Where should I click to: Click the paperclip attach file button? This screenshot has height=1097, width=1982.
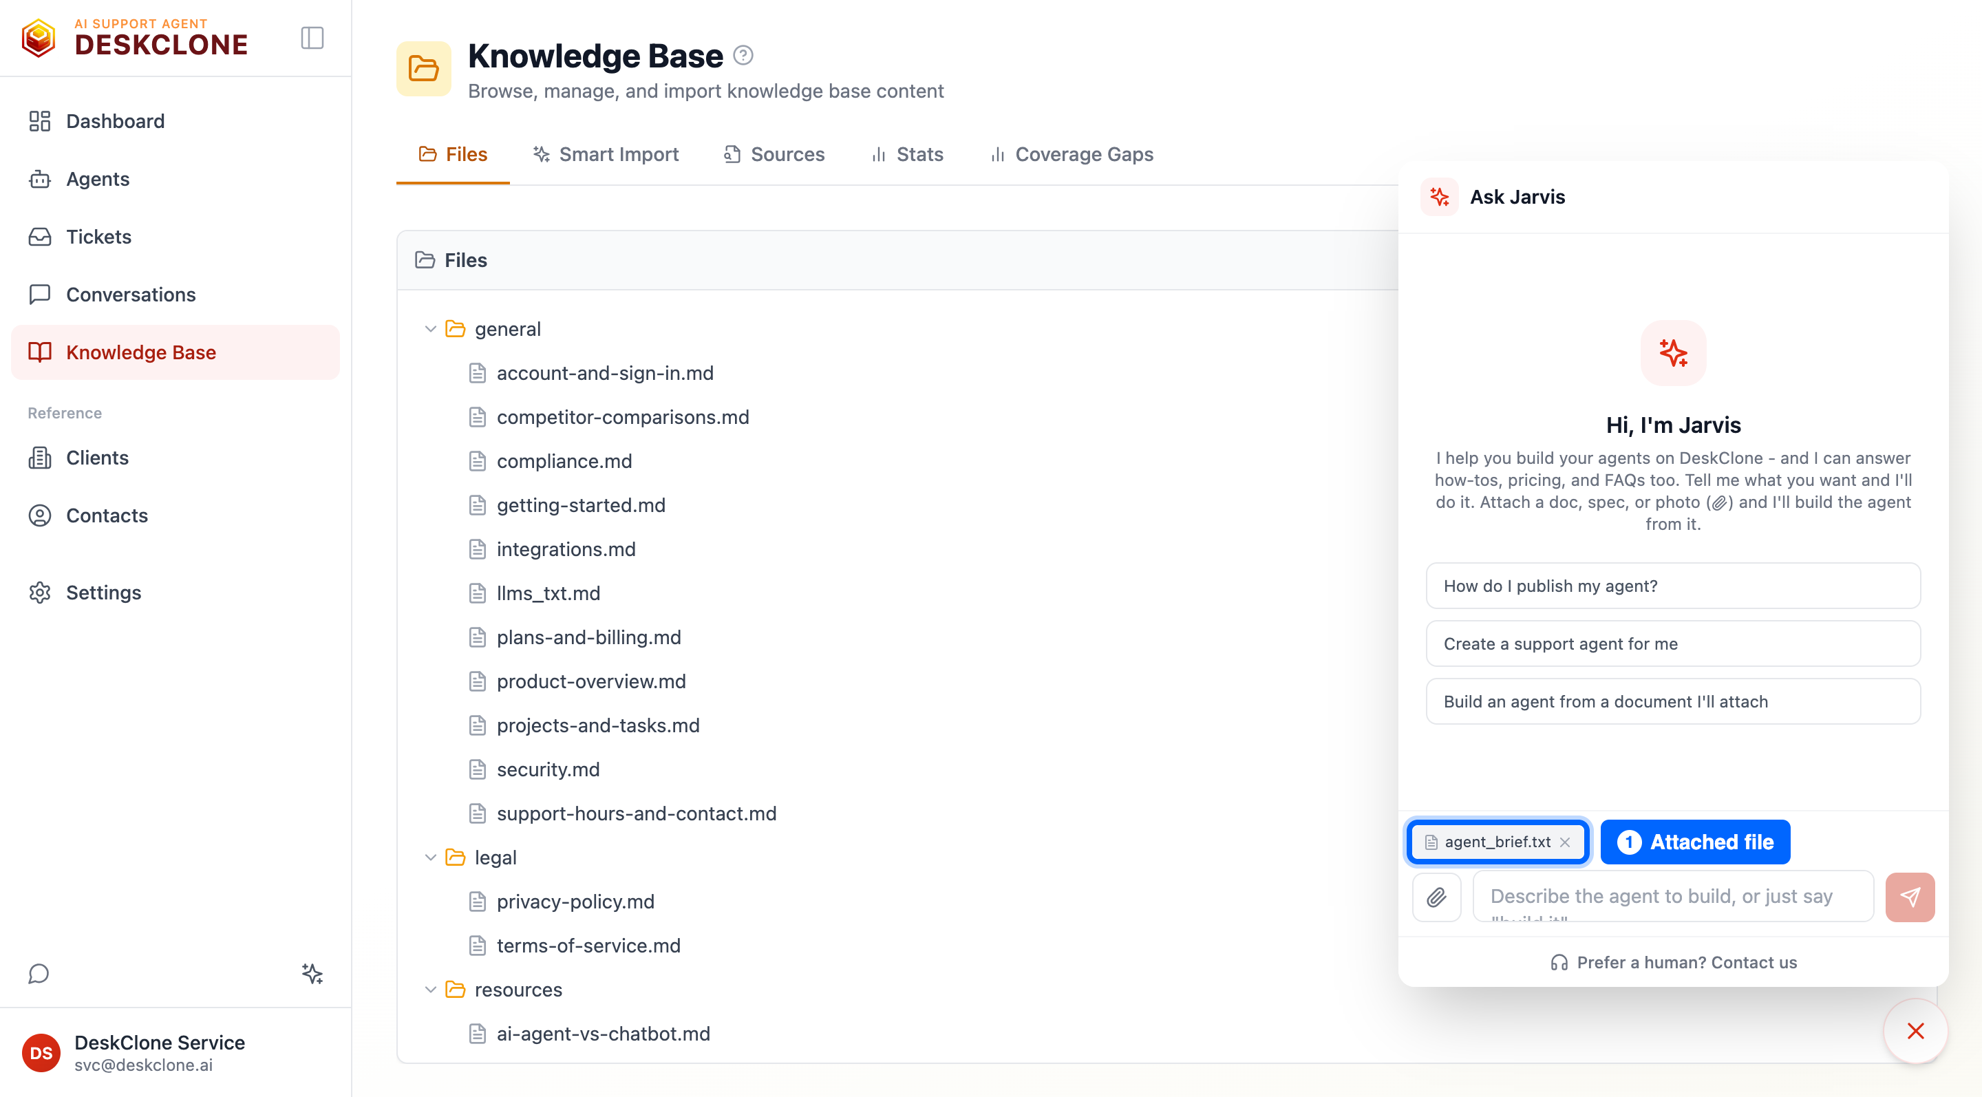(1436, 896)
